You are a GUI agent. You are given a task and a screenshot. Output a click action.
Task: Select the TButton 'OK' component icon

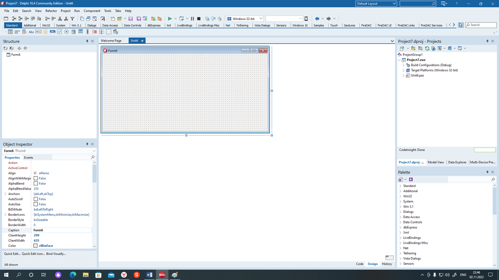pos(53,32)
